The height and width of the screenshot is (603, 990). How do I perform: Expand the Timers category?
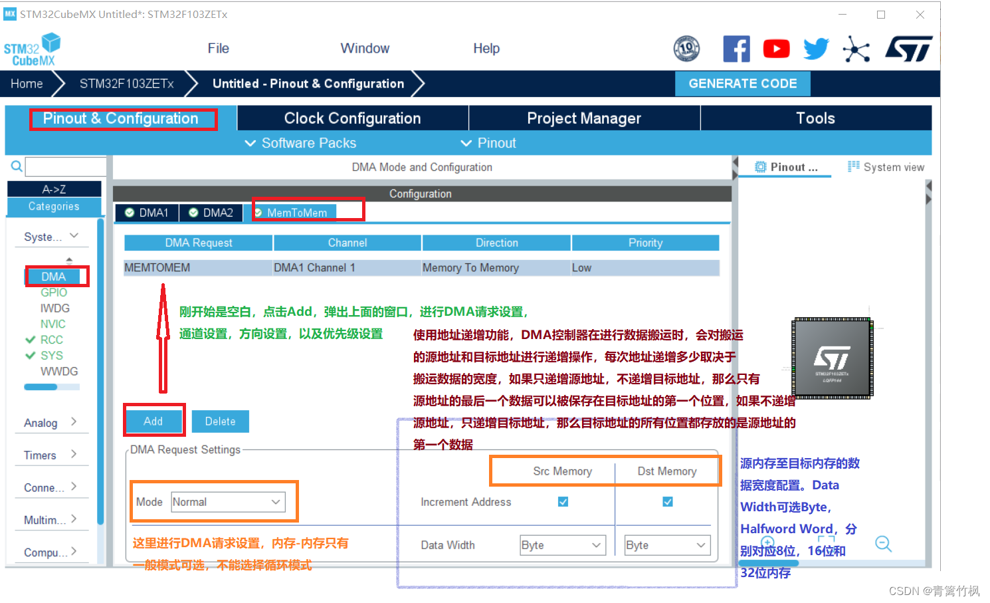(x=51, y=455)
